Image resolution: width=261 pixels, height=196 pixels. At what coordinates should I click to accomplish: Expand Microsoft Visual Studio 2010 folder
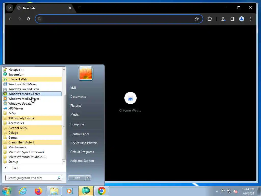(x=32, y=157)
